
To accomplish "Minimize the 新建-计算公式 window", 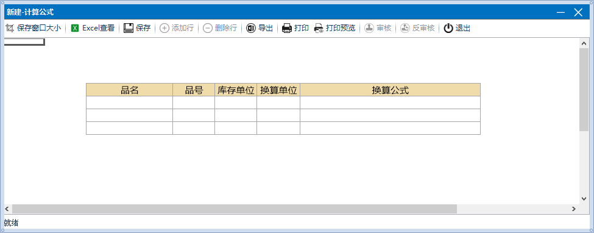I will tap(561, 12).
